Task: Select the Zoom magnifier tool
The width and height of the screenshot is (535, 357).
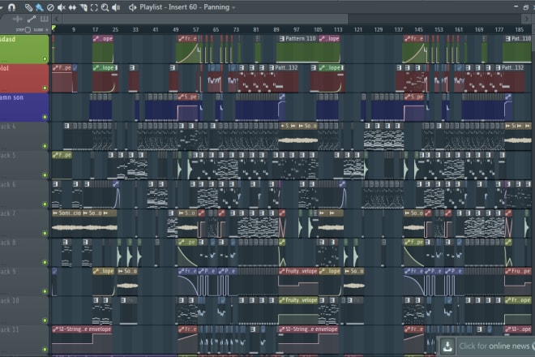Action: 104,7
